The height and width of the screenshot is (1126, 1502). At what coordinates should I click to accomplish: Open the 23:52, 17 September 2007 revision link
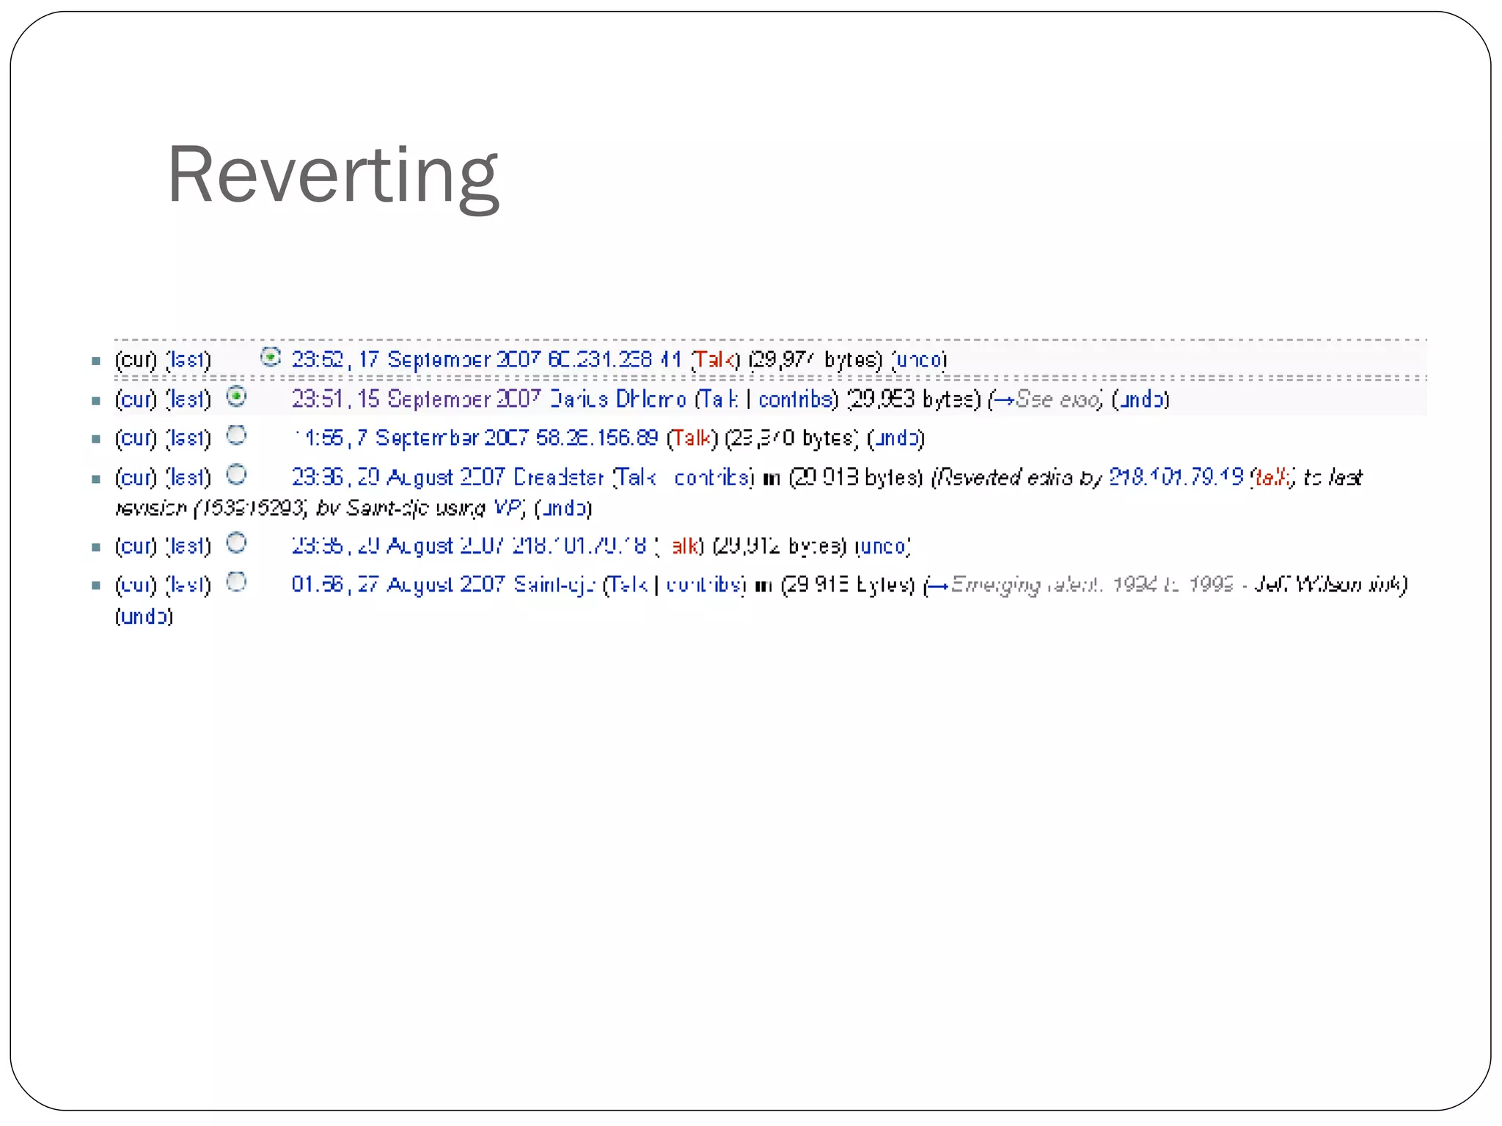coord(416,359)
